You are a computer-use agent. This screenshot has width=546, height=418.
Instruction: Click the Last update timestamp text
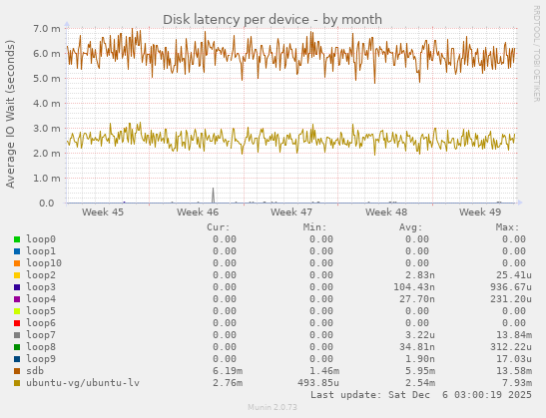421,395
